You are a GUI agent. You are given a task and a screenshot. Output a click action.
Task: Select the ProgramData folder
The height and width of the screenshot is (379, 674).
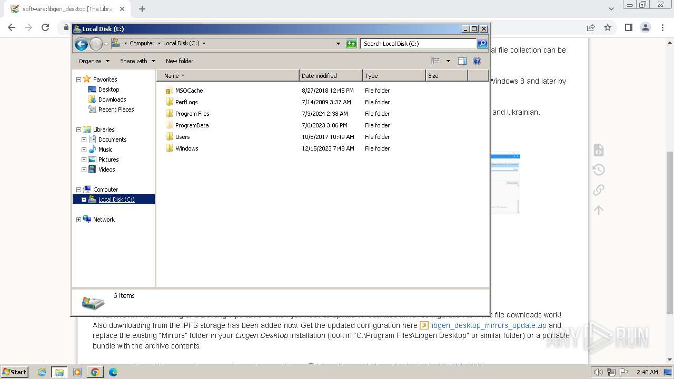(x=192, y=125)
